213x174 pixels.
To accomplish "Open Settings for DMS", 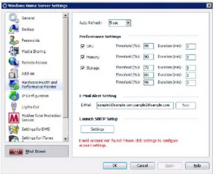I will [34, 129].
